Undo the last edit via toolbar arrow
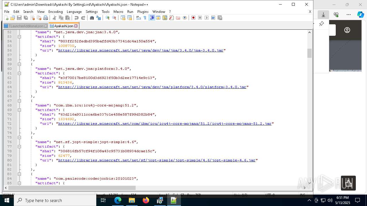 [x=77, y=18]
